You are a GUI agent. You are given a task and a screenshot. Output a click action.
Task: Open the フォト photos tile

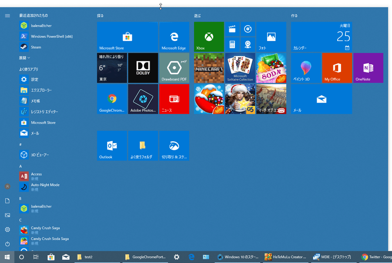pos(271,37)
